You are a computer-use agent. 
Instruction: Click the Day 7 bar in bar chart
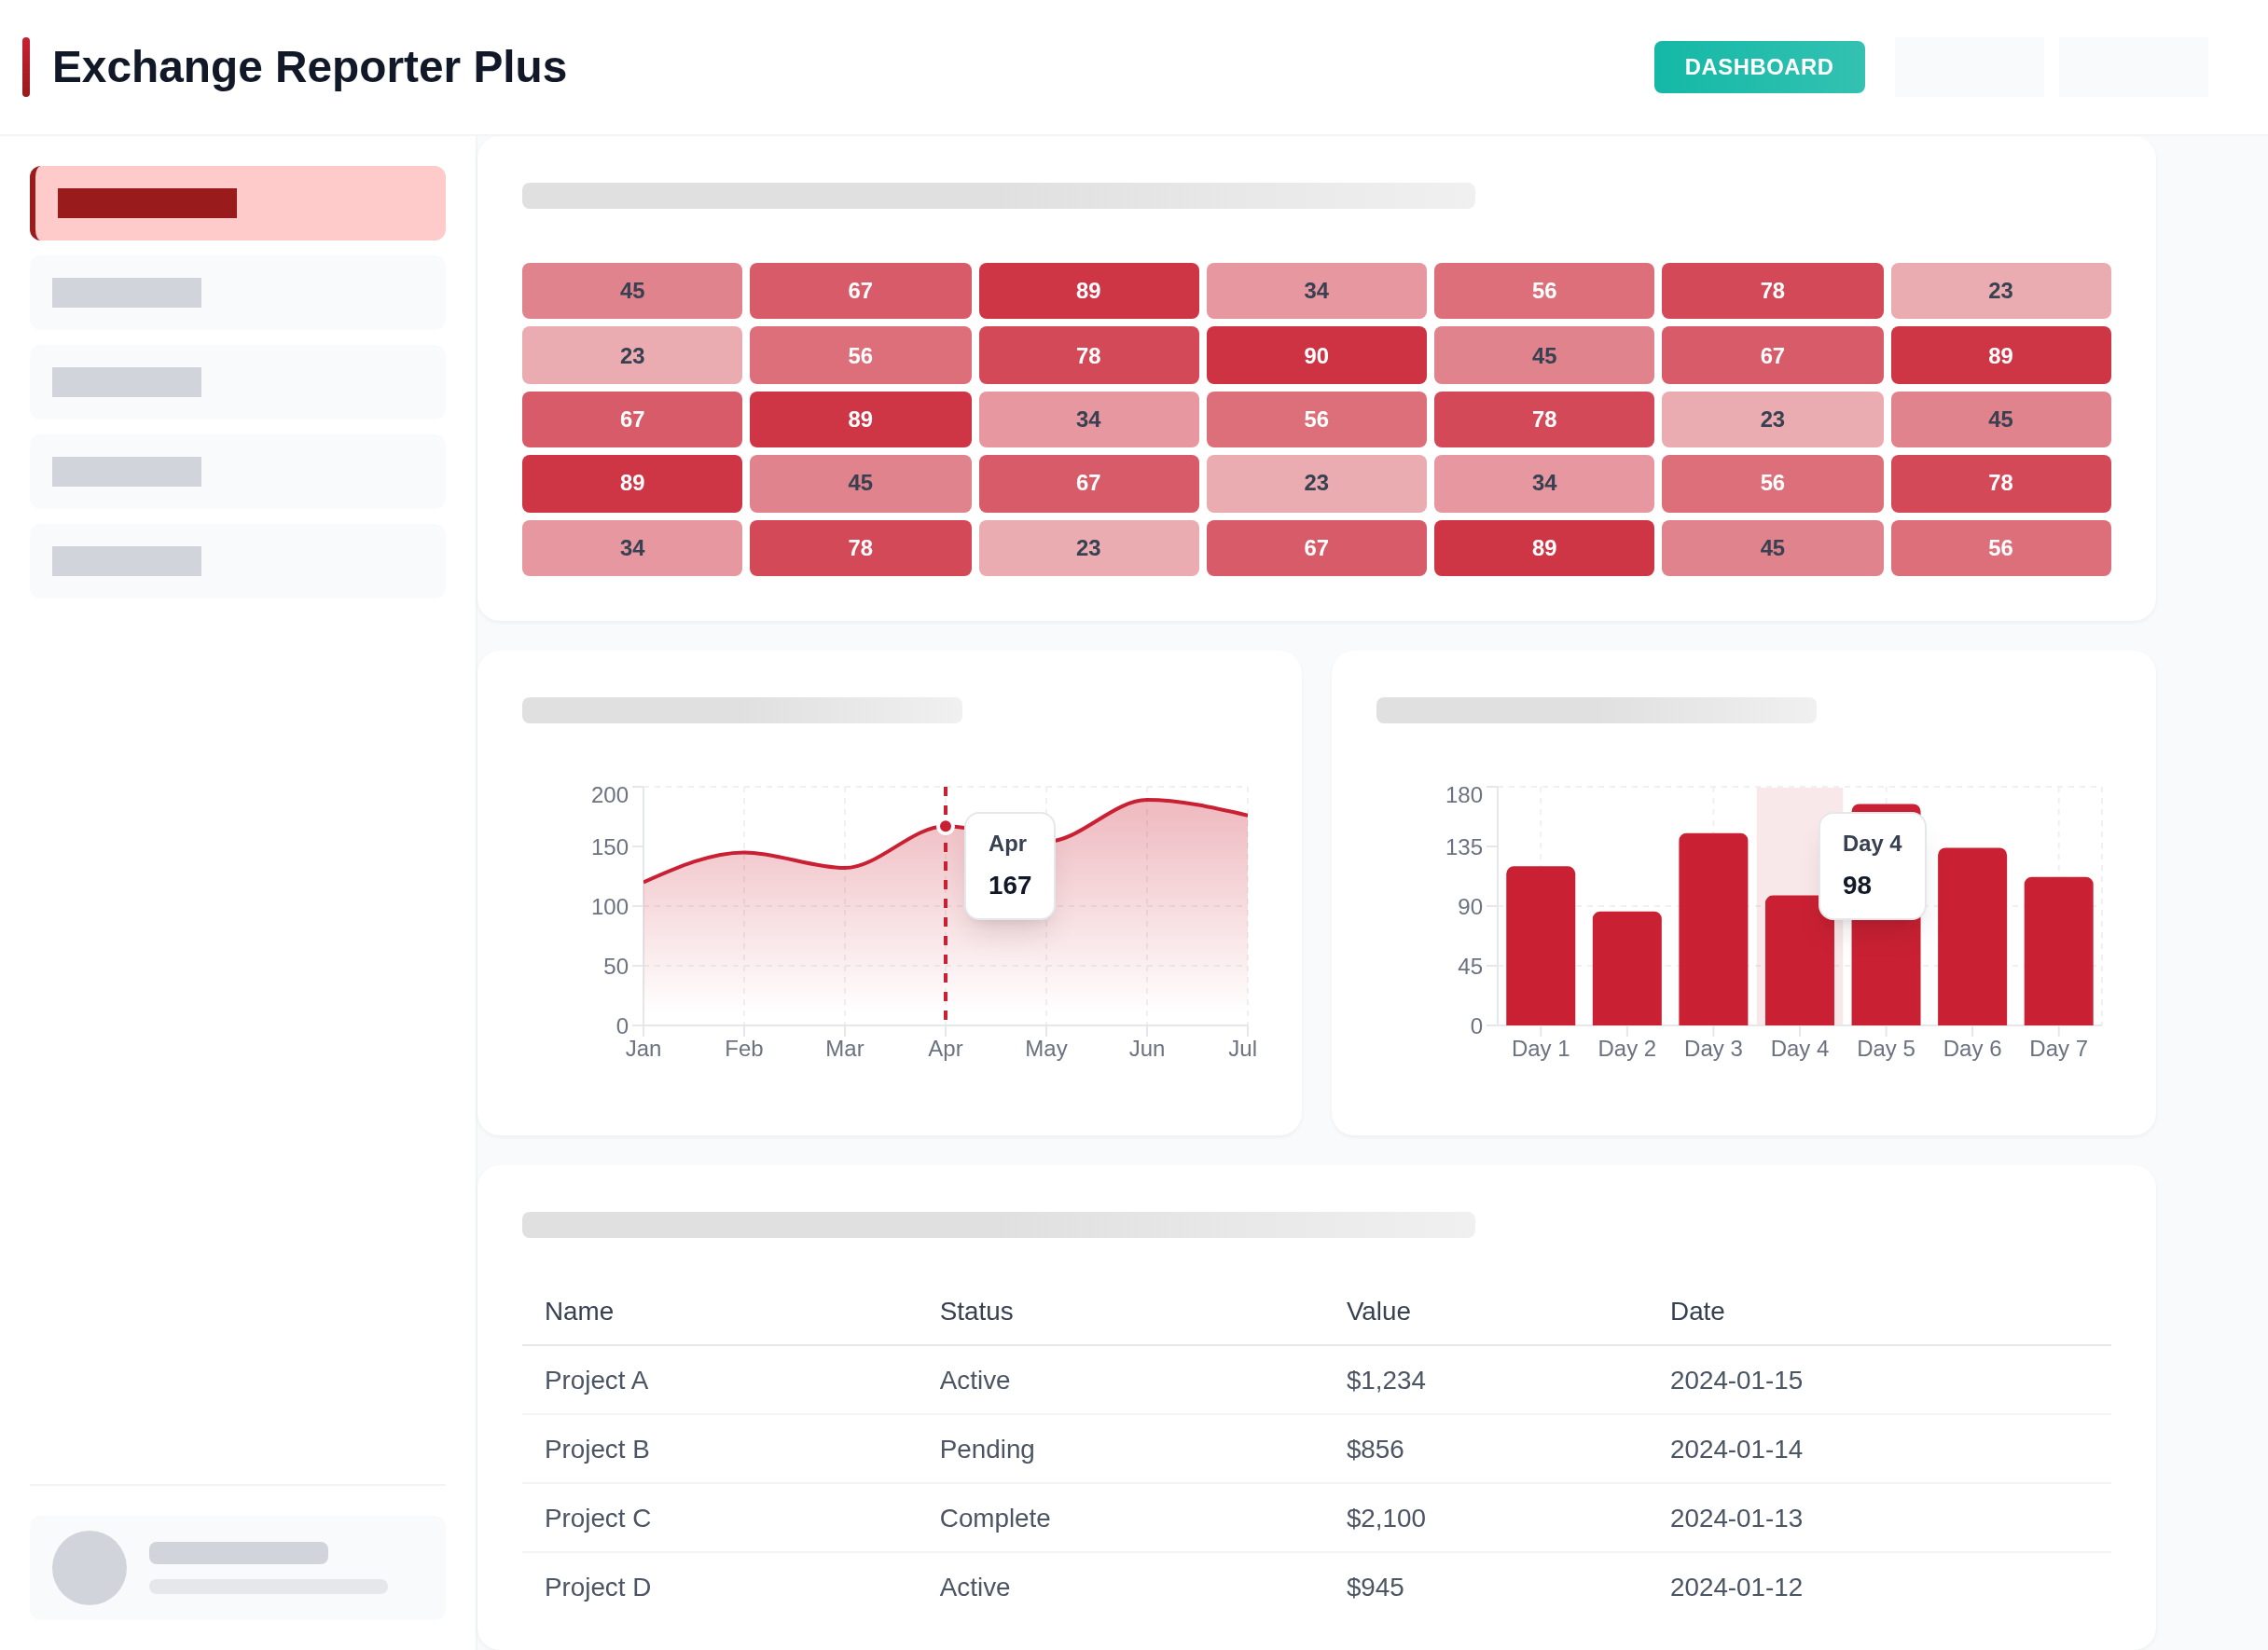click(2057, 952)
